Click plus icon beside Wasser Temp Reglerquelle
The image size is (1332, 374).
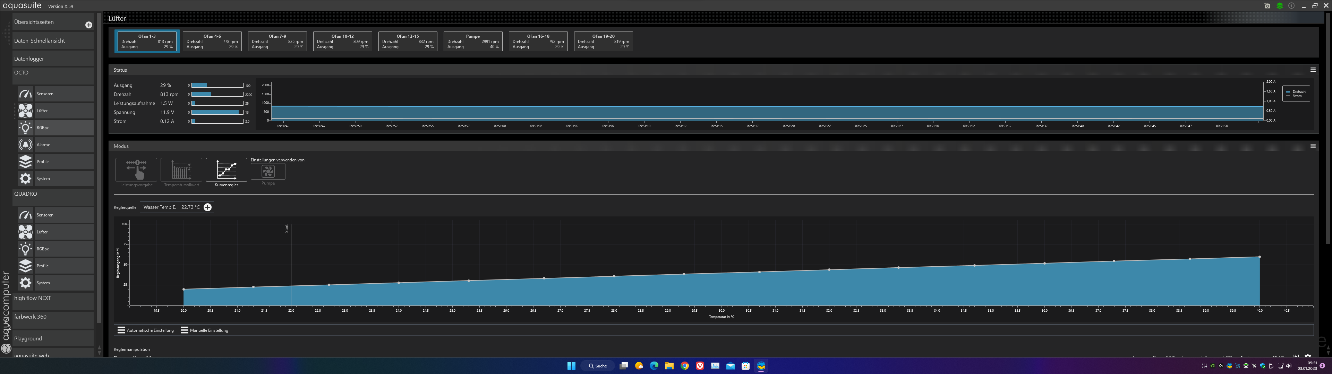tap(207, 207)
